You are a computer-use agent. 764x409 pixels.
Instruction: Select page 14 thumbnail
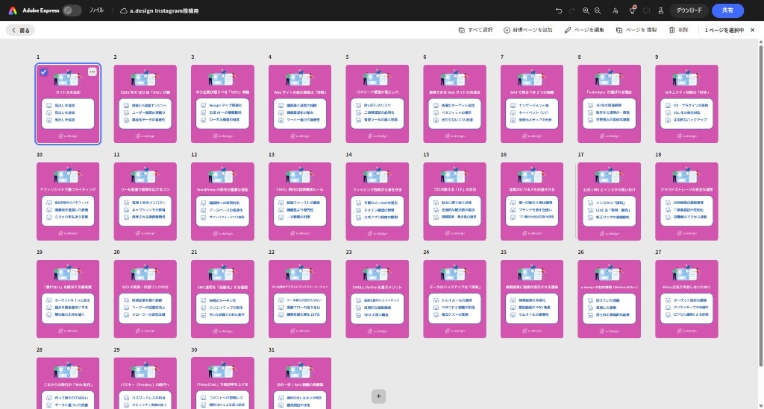click(377, 201)
